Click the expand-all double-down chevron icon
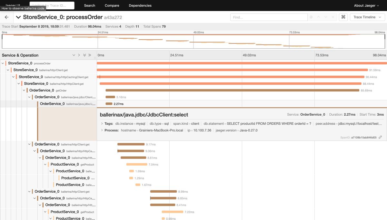 point(84,55)
